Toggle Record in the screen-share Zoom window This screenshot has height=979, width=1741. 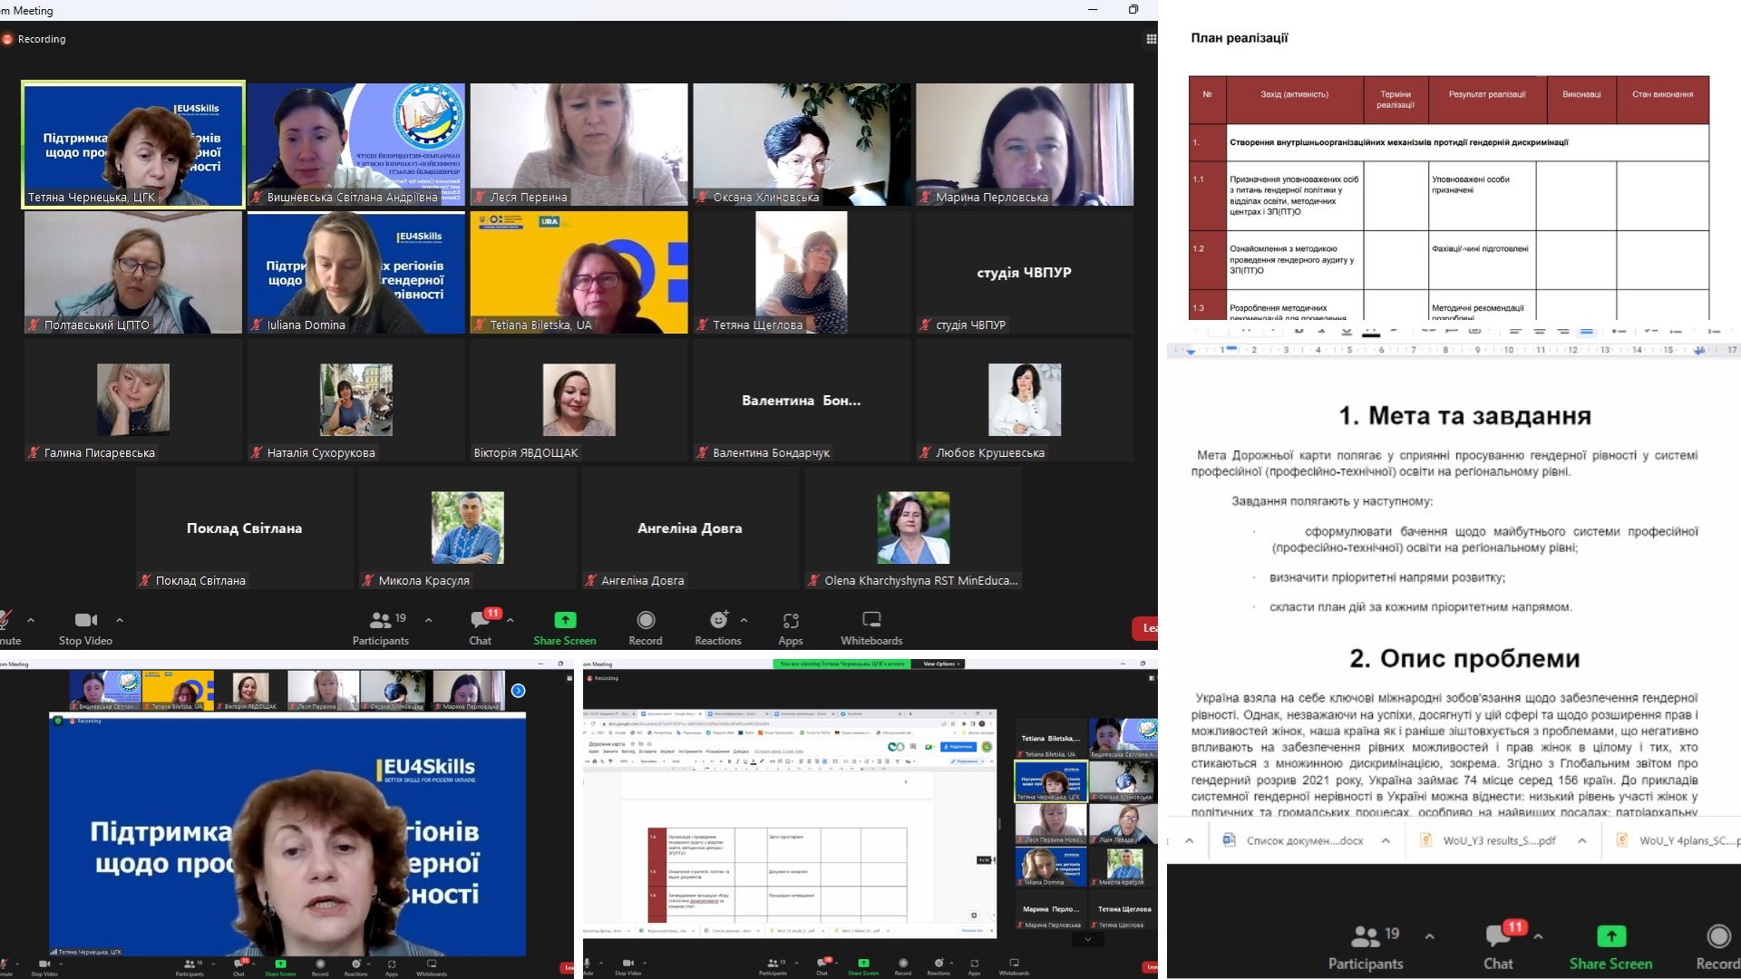pyautogui.click(x=903, y=967)
